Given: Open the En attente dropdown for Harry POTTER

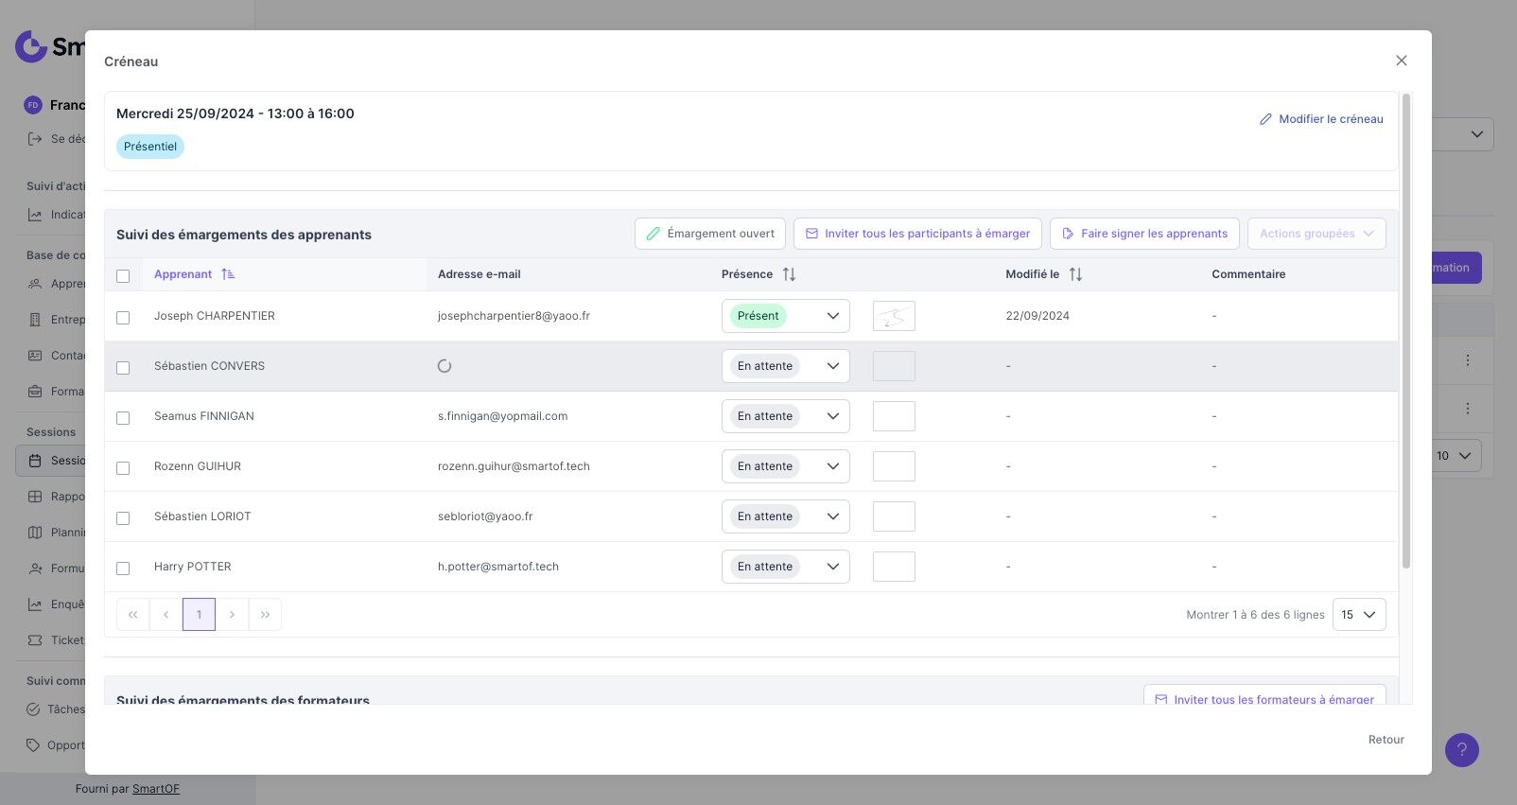Looking at the screenshot, I should [x=785, y=567].
